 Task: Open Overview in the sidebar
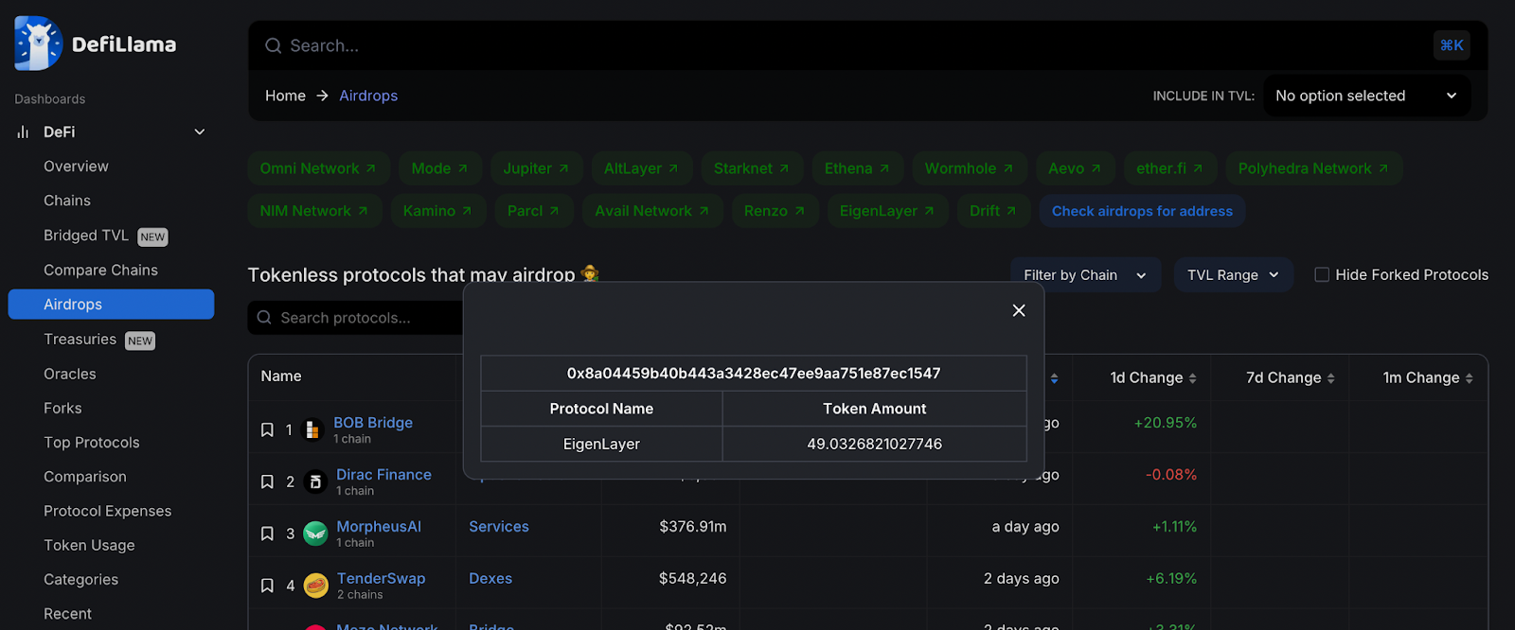coord(76,166)
